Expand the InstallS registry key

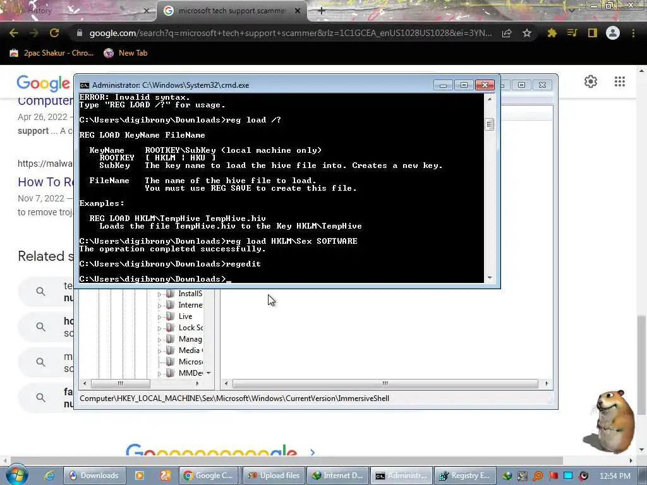click(x=159, y=294)
